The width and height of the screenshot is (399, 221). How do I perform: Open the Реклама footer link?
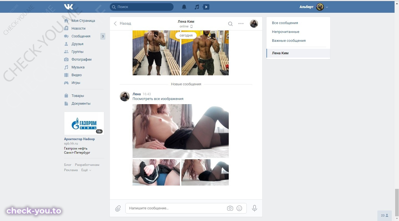[71, 170]
